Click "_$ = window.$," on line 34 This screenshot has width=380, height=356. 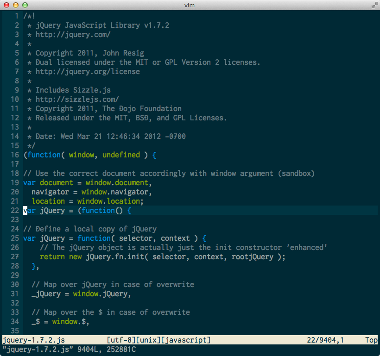[61, 322]
